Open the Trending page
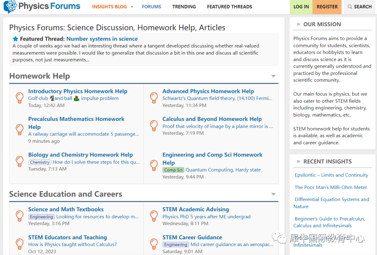The height and width of the screenshot is (255, 377). 184,7
